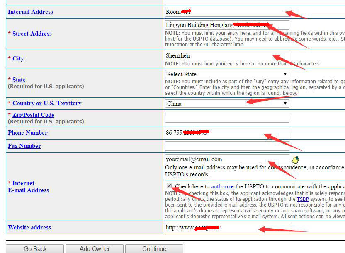345x253 pixels.
Task: Focus the Internal Address input with Room
Action: pyautogui.click(x=227, y=12)
